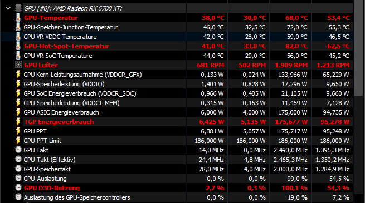Click GPU-Temperatur maximum value 68,0 °C
The image size is (365, 203).
click(x=296, y=18)
